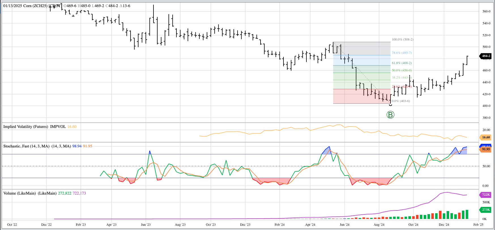Click the green 273K volume tag
Image resolution: width=495 pixels, height=230 pixels.
[x=486, y=210]
